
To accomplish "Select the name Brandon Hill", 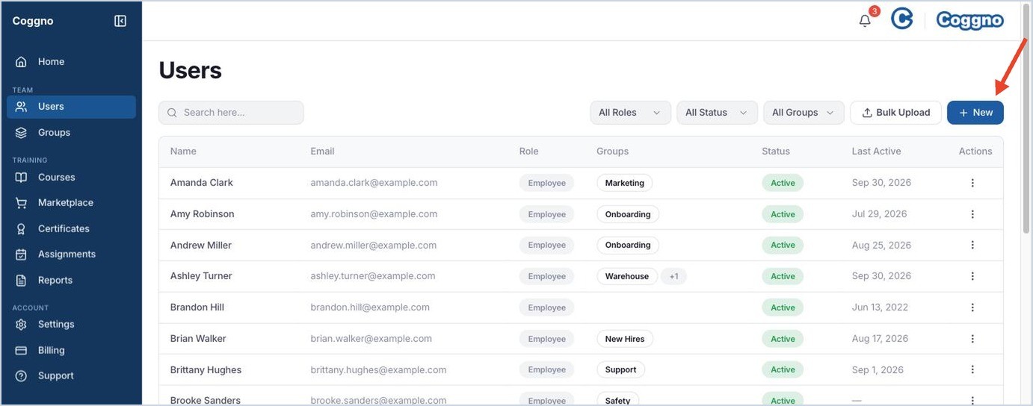I will pos(197,307).
